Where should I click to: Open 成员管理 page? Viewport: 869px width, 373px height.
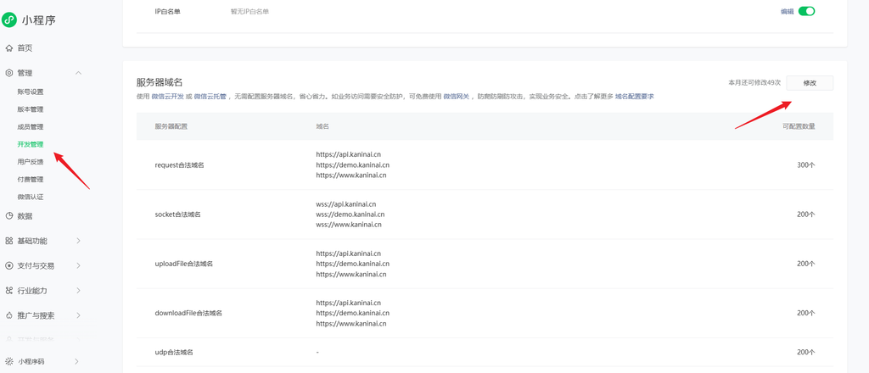[x=31, y=126]
